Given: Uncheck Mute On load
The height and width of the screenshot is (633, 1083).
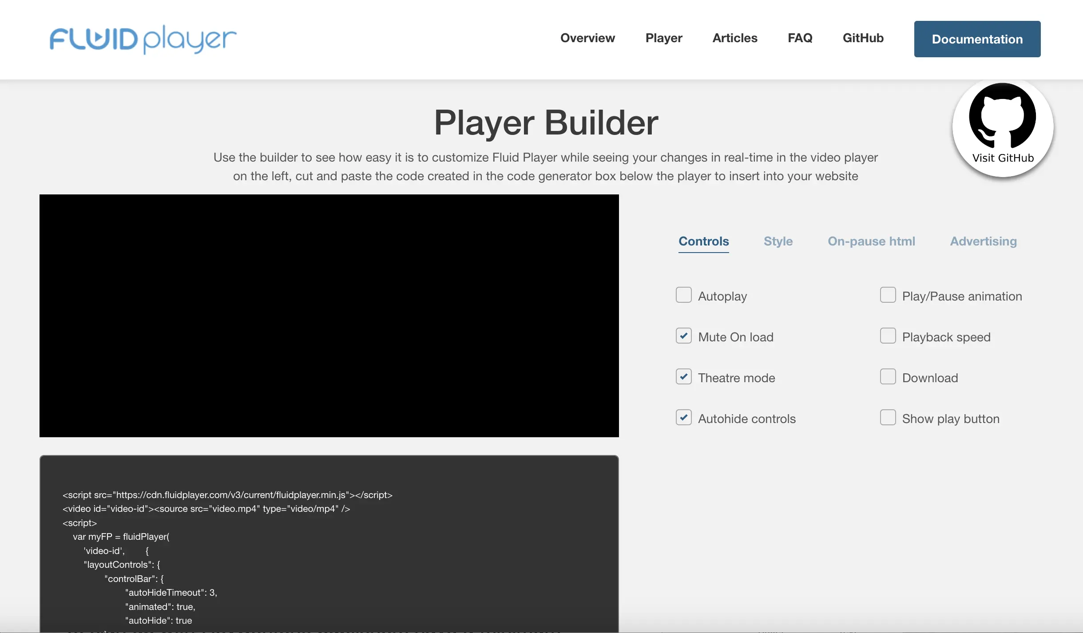Looking at the screenshot, I should [683, 336].
